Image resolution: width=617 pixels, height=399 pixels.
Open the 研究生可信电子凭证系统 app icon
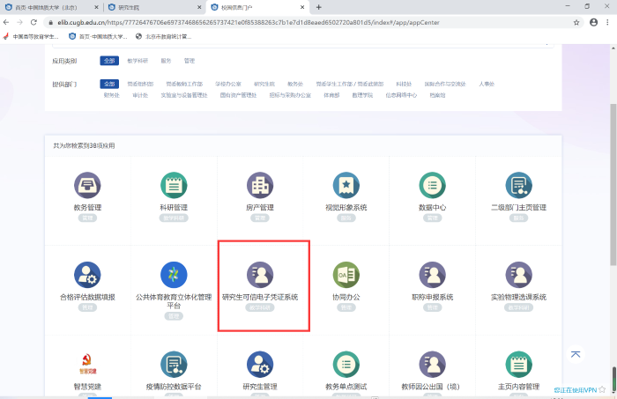[x=260, y=275]
